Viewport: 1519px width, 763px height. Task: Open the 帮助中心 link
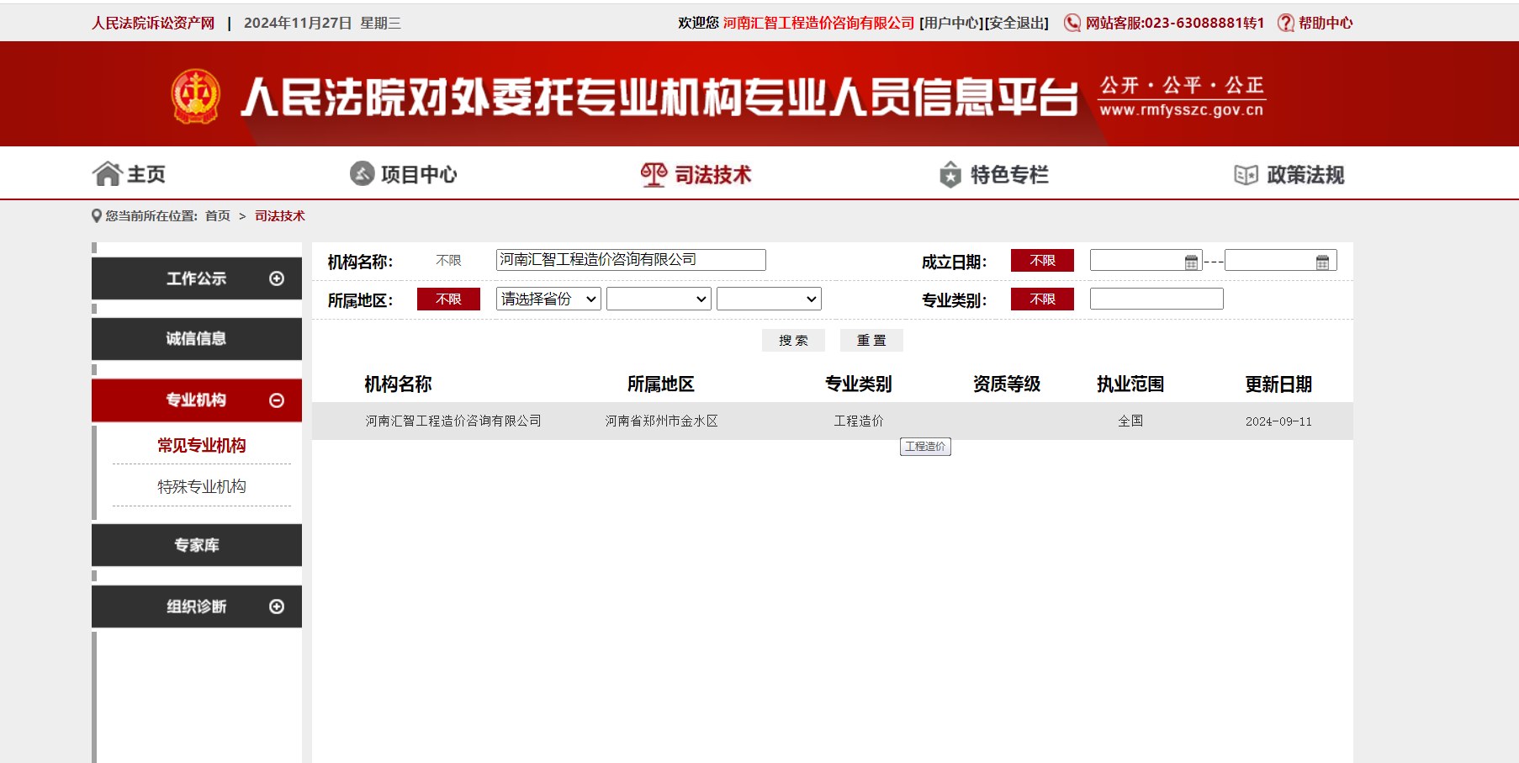1325,23
